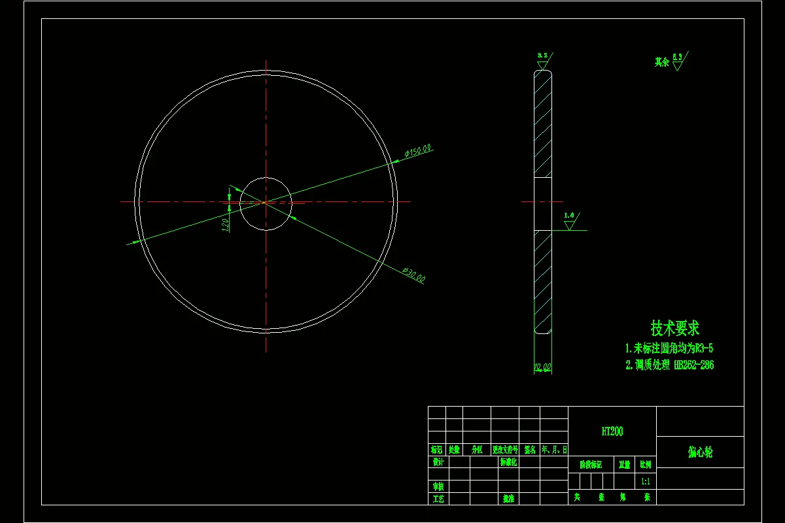785x523 pixels.
Task: Select the HT200 material text
Action: pyautogui.click(x=612, y=431)
